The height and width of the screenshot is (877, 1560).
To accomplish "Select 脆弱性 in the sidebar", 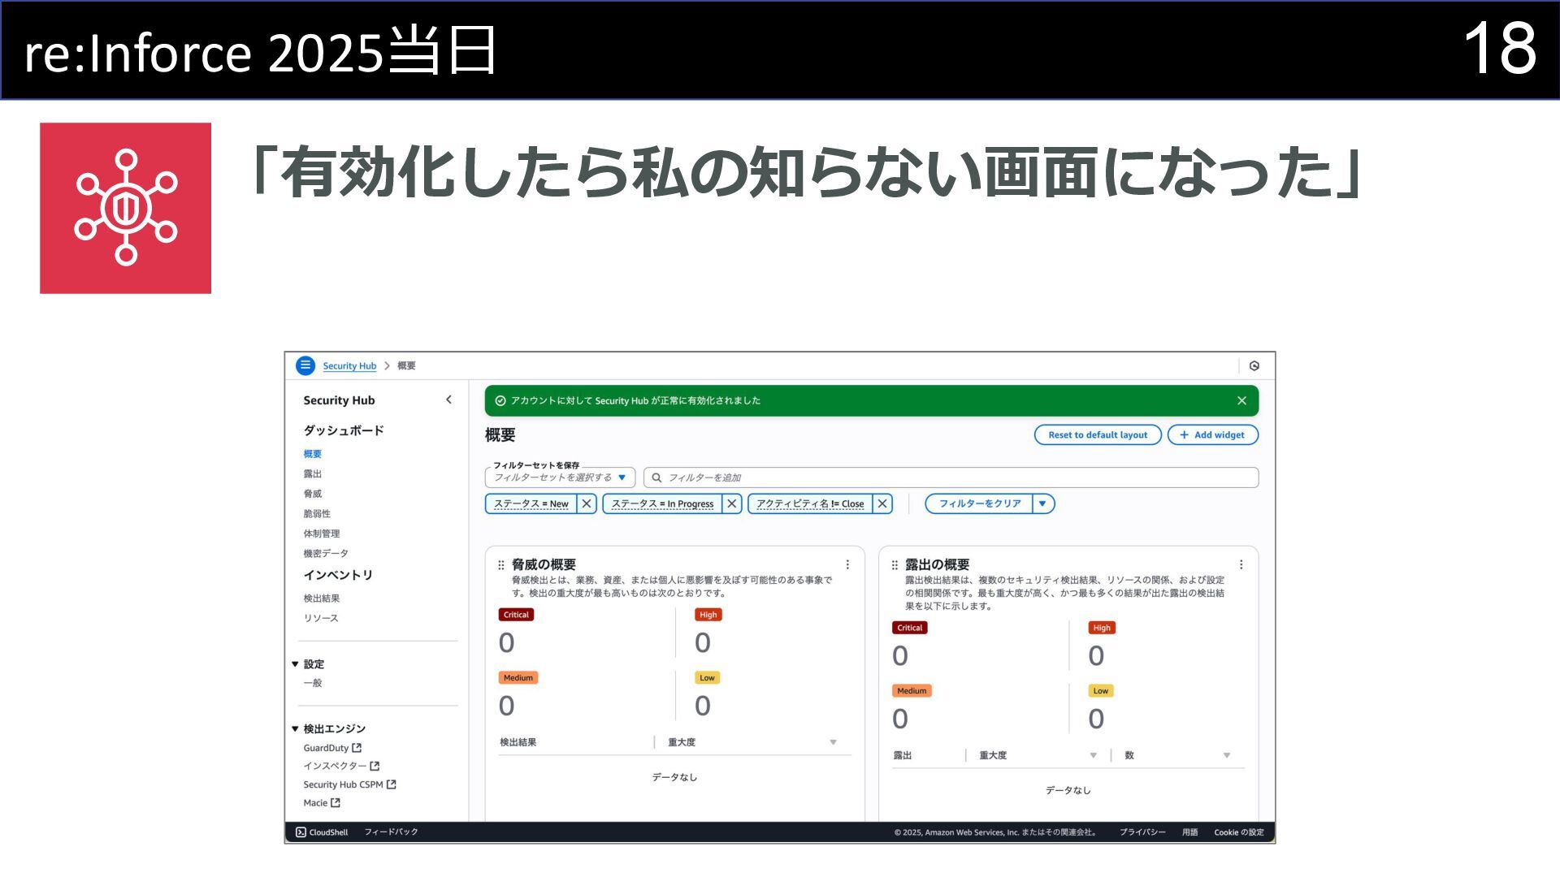I will pos(317,513).
